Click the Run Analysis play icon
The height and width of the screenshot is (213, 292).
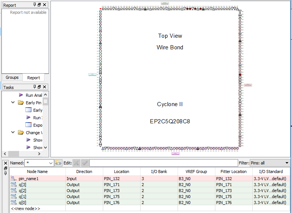click(x=21, y=95)
